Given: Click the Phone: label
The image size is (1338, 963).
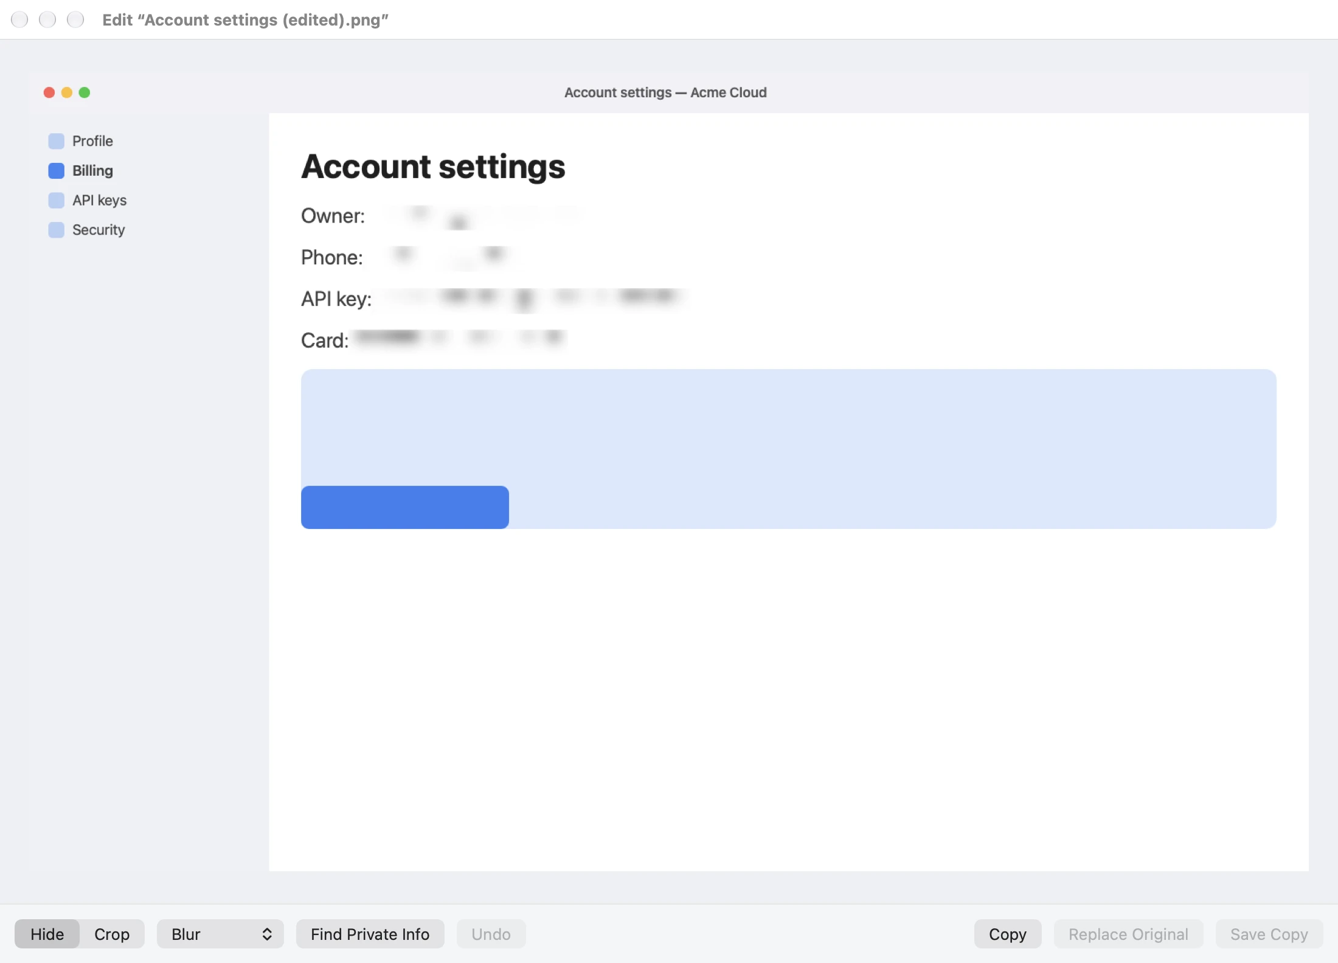Looking at the screenshot, I should tap(332, 258).
